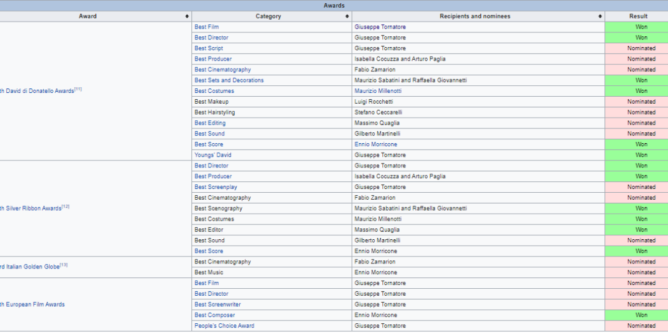Follow the Best Editing category link
The width and height of the screenshot is (668, 334).
(210, 123)
